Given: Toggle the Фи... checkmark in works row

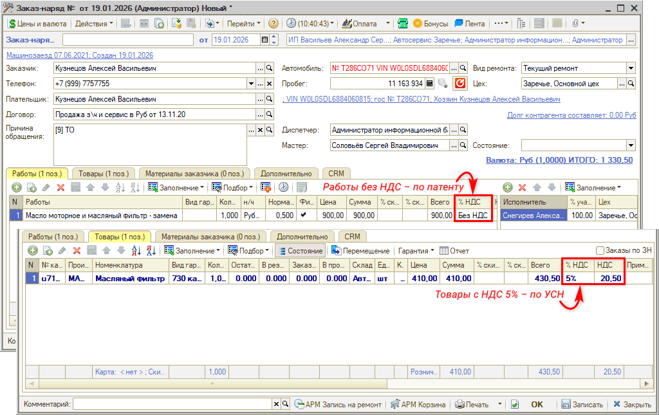Looking at the screenshot, I should point(304,215).
